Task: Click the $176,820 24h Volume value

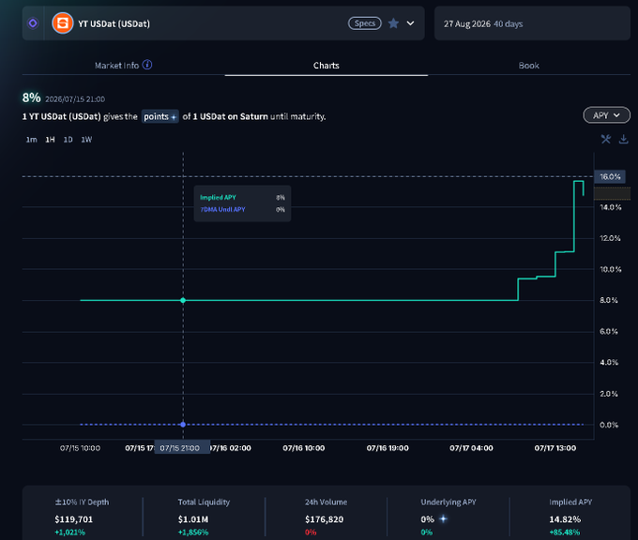Action: (x=325, y=519)
